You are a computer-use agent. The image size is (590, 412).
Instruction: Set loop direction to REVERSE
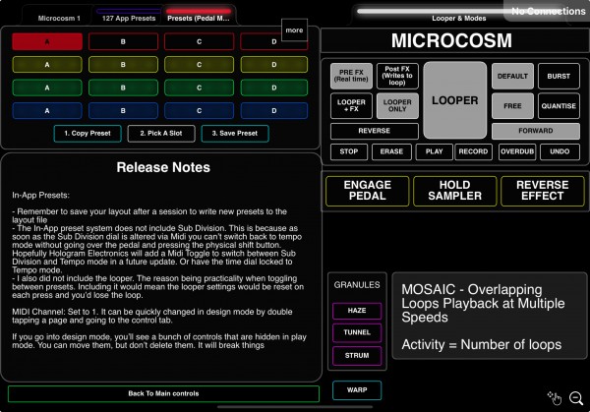[x=374, y=131]
